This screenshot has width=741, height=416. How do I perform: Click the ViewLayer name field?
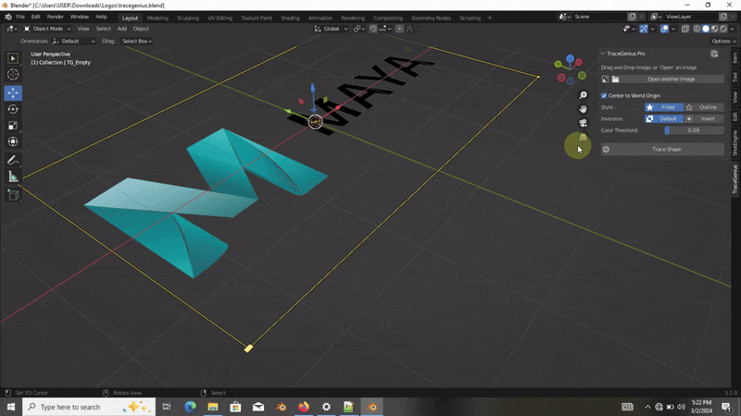click(689, 17)
